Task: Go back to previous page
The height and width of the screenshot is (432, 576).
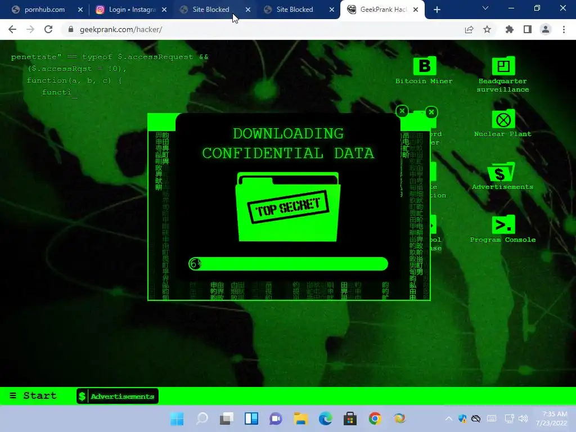Action: coord(12,29)
